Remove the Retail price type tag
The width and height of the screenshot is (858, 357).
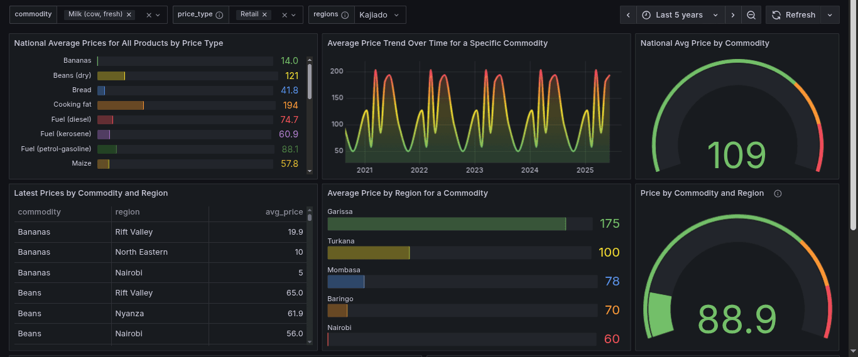(x=264, y=14)
